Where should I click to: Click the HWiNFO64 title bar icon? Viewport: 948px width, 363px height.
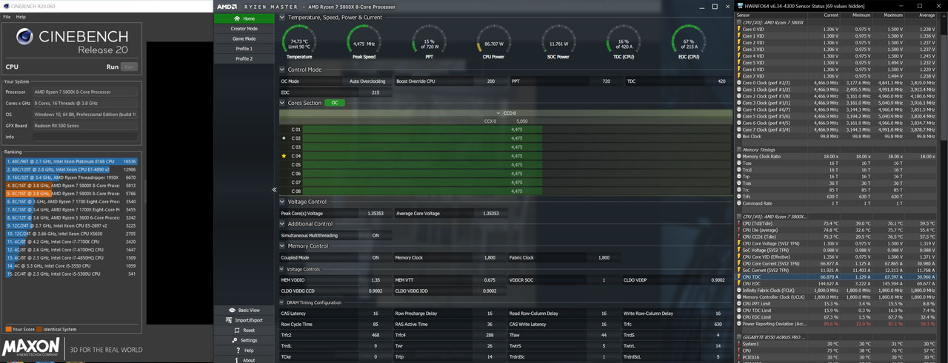pos(740,6)
